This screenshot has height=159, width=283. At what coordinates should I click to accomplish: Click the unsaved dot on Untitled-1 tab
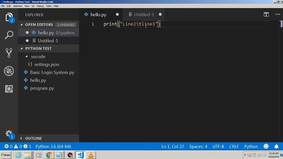click(x=160, y=15)
